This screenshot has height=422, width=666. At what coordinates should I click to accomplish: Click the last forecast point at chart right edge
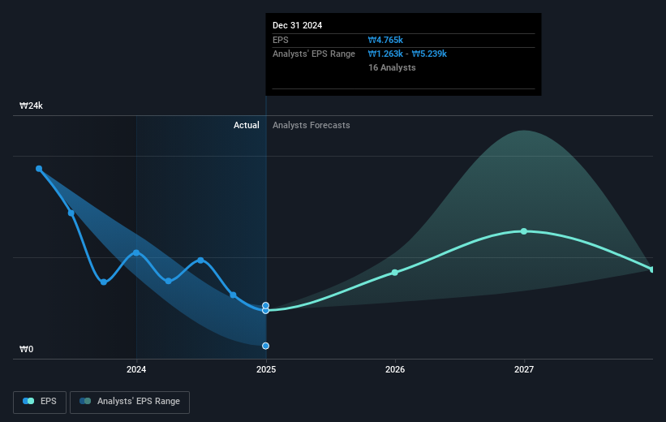(x=652, y=269)
